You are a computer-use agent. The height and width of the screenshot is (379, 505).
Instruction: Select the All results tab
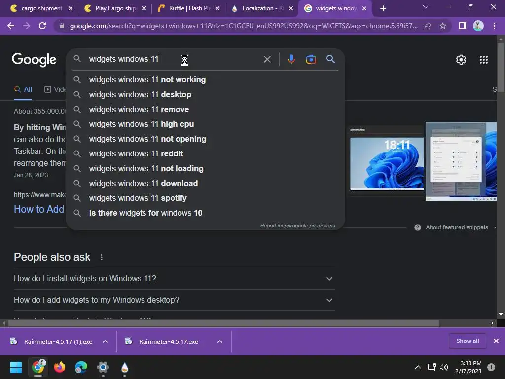coord(23,90)
